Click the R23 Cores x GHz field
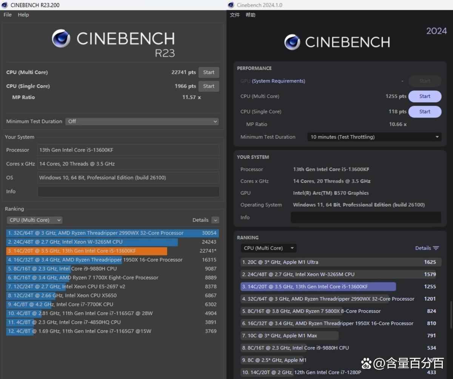 pyautogui.click(x=128, y=164)
